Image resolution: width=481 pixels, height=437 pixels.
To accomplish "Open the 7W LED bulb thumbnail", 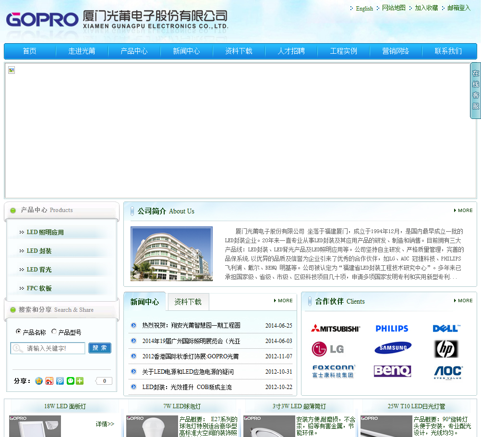I will pos(152,426).
